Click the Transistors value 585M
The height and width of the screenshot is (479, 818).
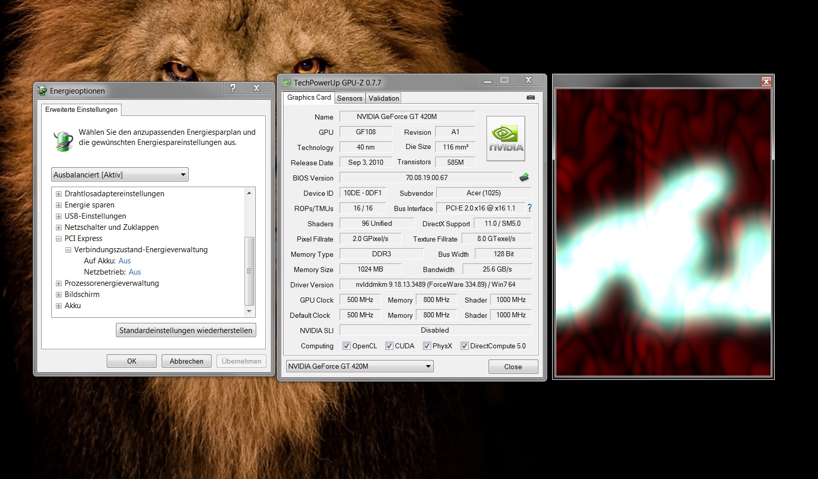point(456,162)
